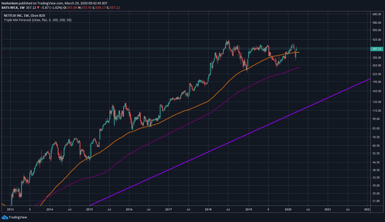Click the 60.50 price axis label
This screenshot has width=385, height=222.
click(x=376, y=146)
